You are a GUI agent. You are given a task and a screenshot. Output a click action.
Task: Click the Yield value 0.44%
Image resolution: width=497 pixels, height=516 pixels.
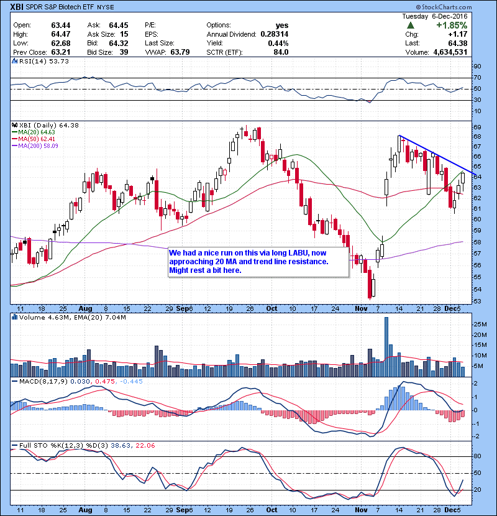[278, 43]
